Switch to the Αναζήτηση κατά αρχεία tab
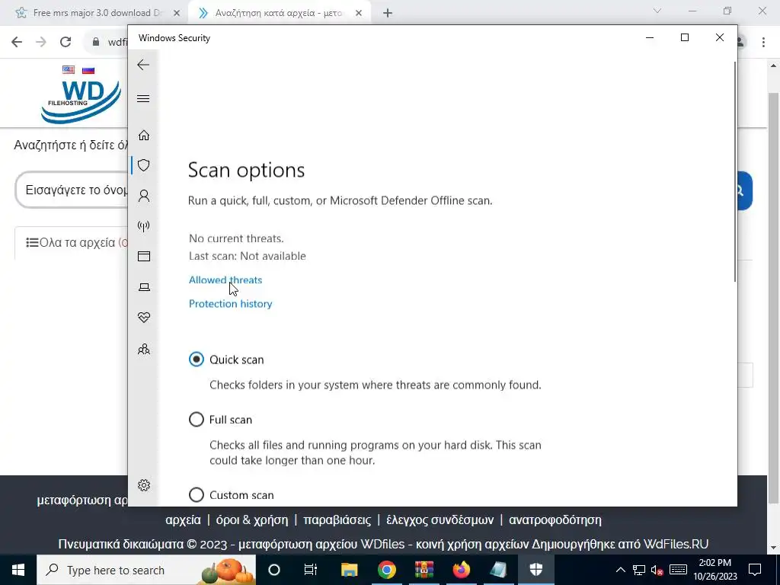This screenshot has width=780, height=585. [x=279, y=13]
